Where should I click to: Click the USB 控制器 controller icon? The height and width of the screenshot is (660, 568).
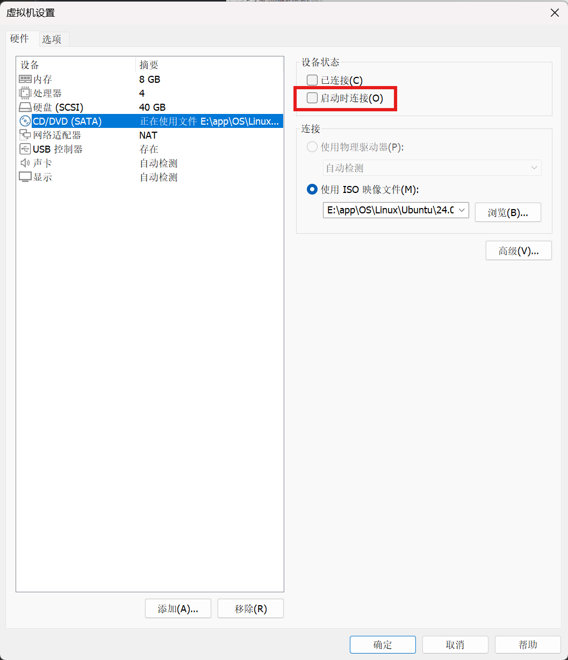point(25,149)
